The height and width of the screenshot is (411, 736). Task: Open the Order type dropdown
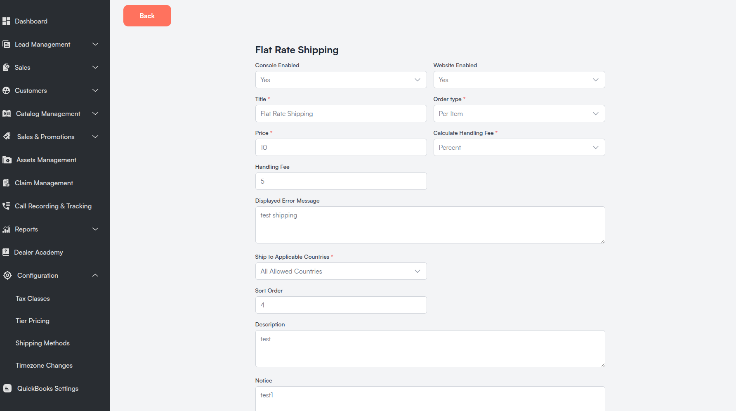[519, 113]
